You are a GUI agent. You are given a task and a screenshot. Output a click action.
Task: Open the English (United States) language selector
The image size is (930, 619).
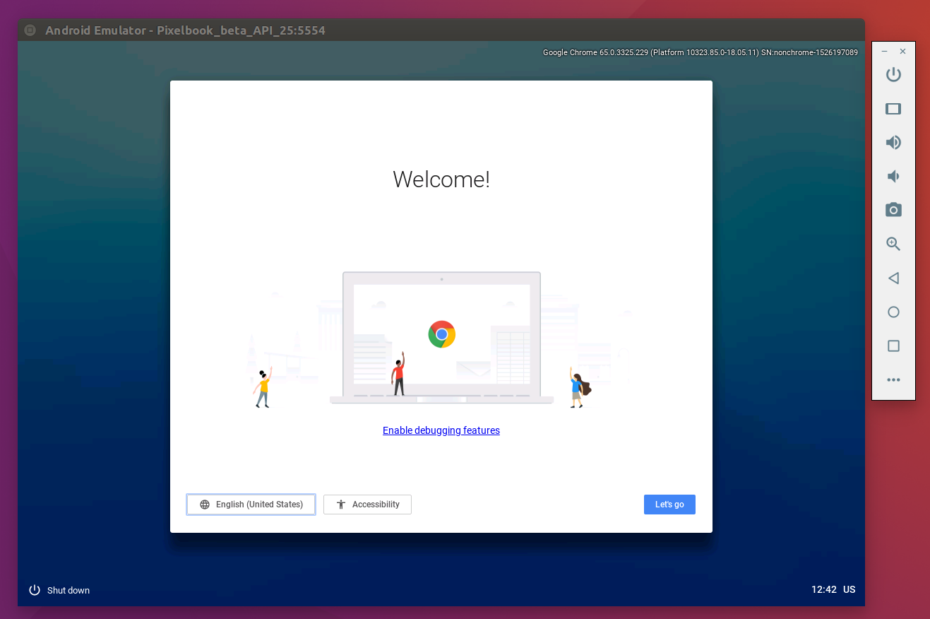point(251,505)
